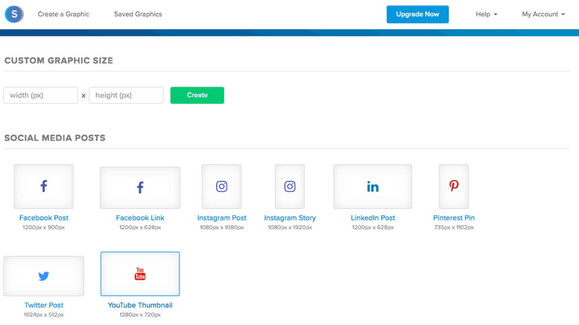Image resolution: width=579 pixels, height=325 pixels.
Task: Go to Create a Graphic
Action: point(63,14)
